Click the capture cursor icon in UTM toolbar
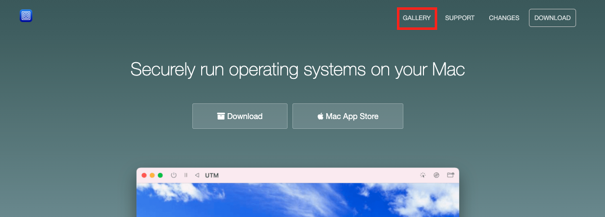Screen dimensions: 605x217 coord(423,175)
